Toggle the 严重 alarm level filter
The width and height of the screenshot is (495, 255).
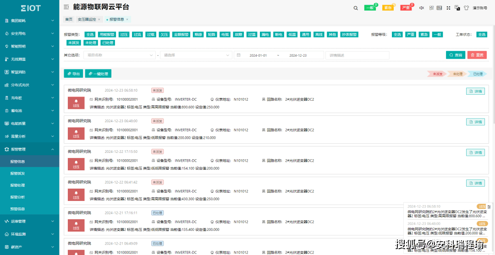click(410, 35)
